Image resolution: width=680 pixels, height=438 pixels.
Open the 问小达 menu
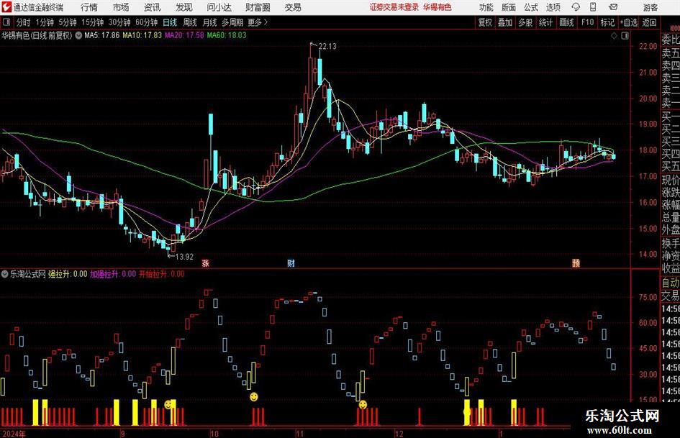(x=219, y=7)
